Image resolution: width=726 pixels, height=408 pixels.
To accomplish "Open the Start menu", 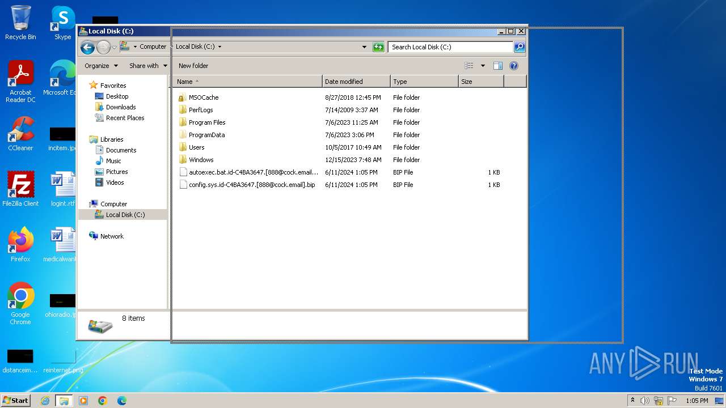I will (16, 401).
